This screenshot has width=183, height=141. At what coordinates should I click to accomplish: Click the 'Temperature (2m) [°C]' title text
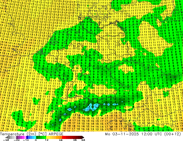coord(23,134)
